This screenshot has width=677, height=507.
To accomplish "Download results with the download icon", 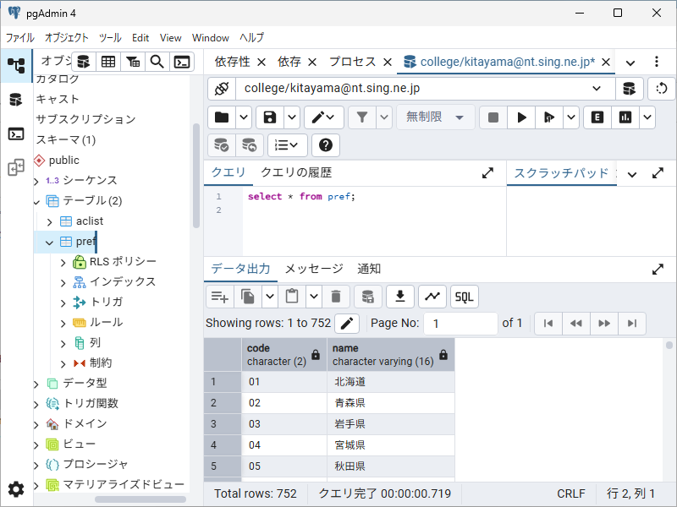I will coord(400,297).
